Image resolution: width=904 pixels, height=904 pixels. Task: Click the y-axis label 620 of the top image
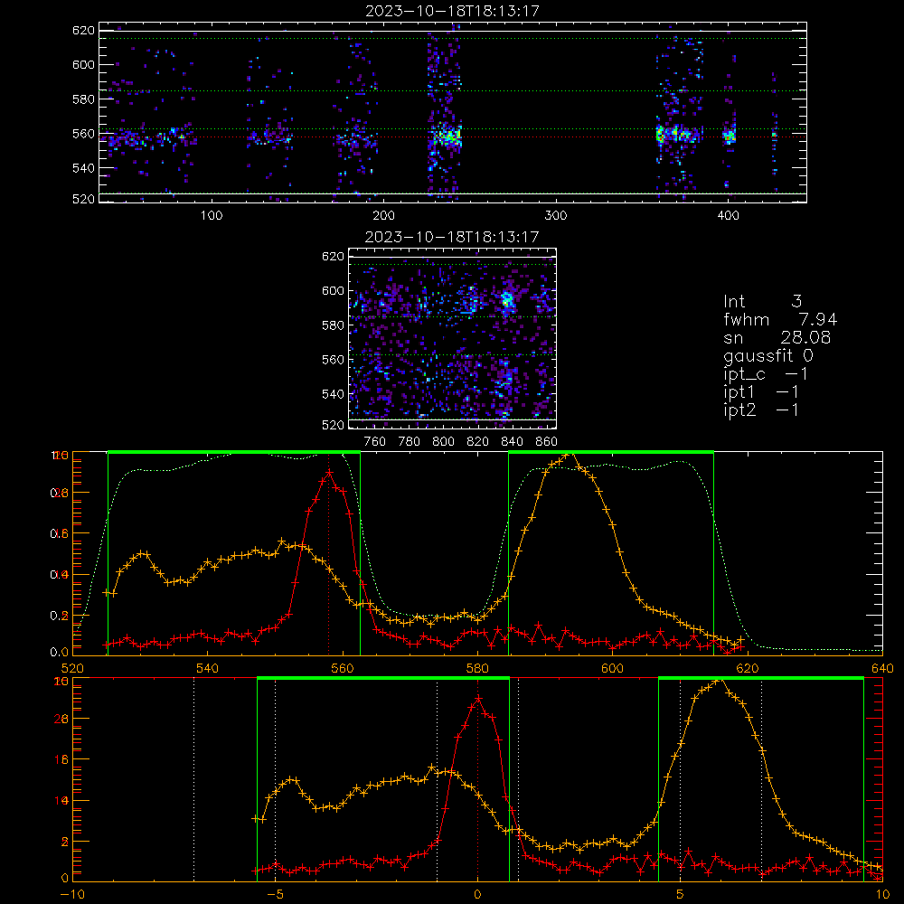coord(83,30)
